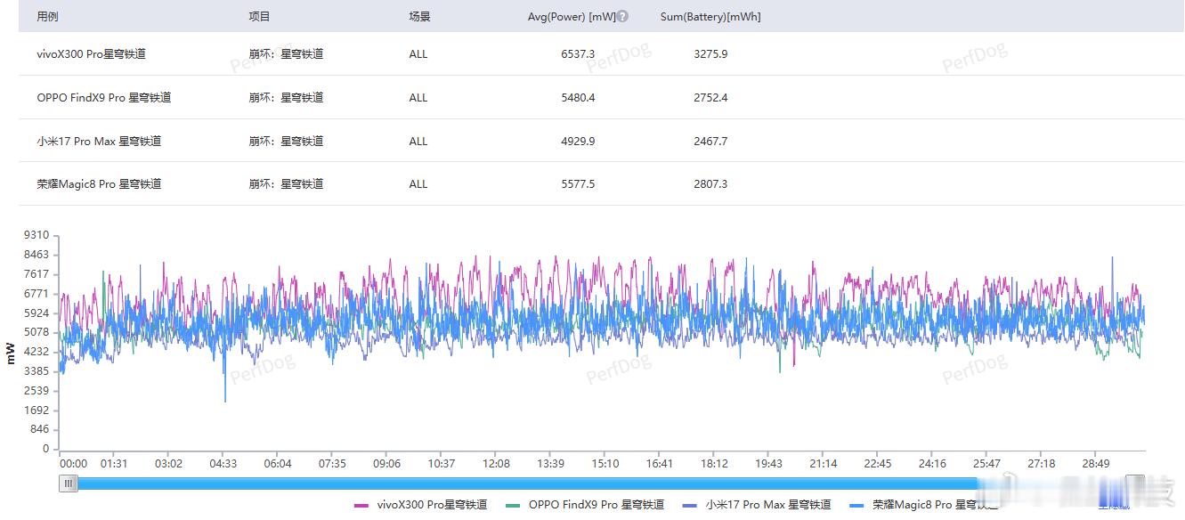1185x520 pixels.
Task: Click the 9310 y-axis label
Action: tap(37, 236)
